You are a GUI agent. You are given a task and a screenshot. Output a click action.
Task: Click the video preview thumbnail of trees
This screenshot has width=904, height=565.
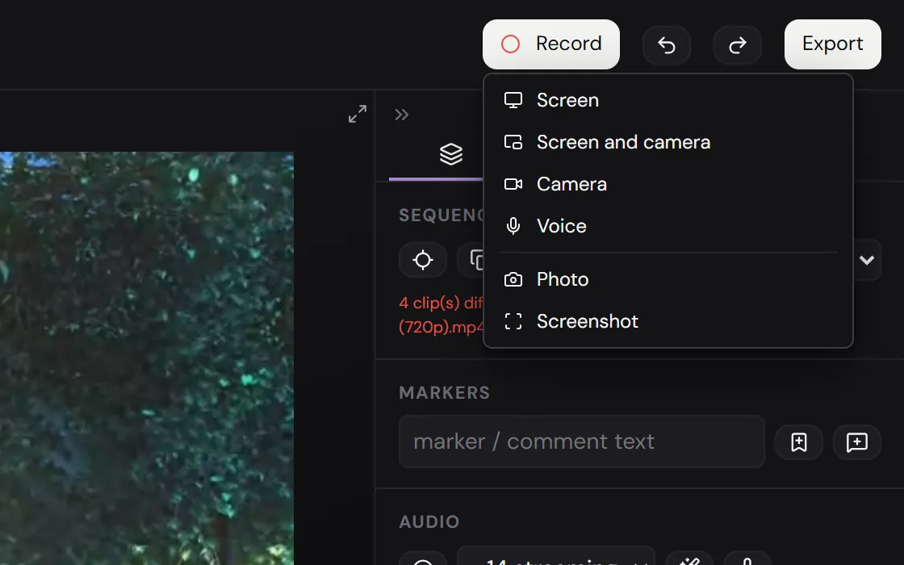tap(146, 358)
